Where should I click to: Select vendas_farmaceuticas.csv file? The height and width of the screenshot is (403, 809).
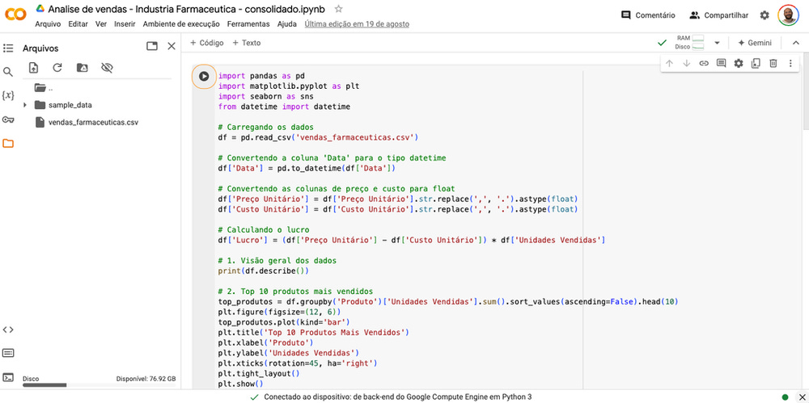coord(93,123)
